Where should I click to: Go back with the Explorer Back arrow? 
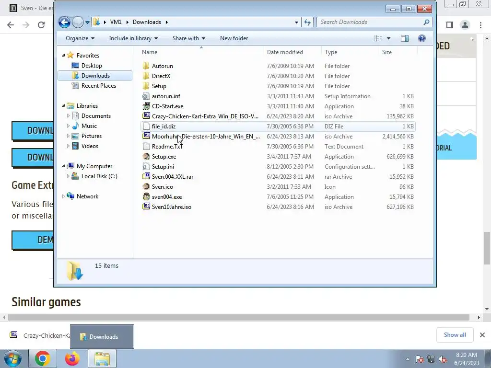65,22
